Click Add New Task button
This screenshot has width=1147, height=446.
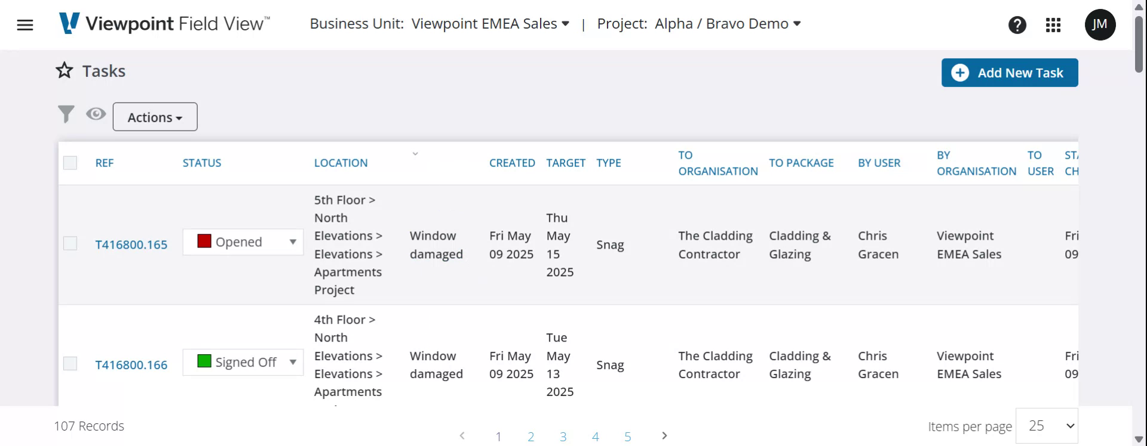pyautogui.click(x=1010, y=73)
